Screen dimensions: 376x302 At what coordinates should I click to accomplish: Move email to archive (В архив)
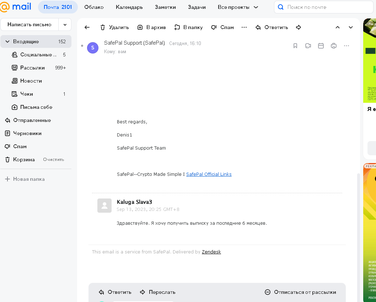151,27
